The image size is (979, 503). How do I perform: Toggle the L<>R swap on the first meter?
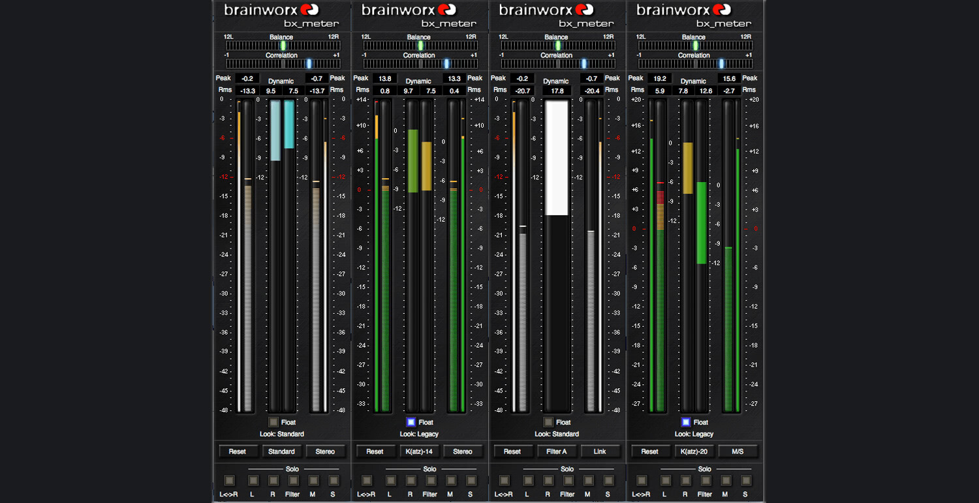point(229,480)
